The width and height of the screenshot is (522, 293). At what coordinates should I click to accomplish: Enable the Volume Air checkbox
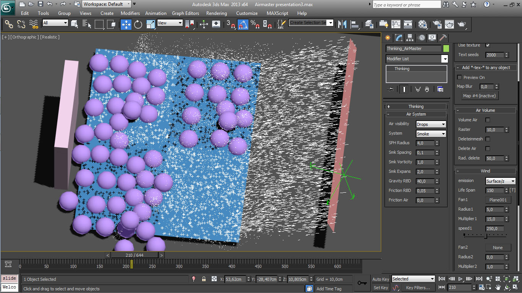point(488,120)
